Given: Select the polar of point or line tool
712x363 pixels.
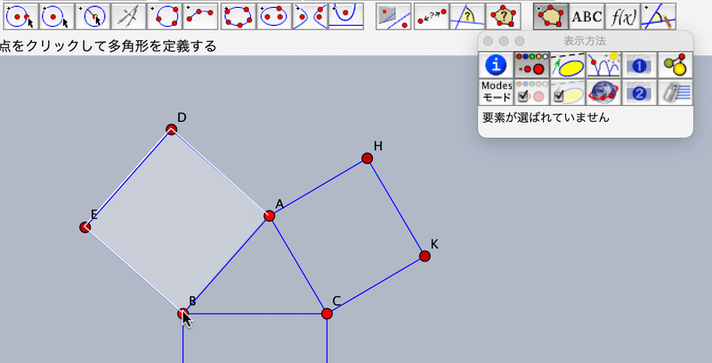Looking at the screenshot, I should (x=393, y=16).
